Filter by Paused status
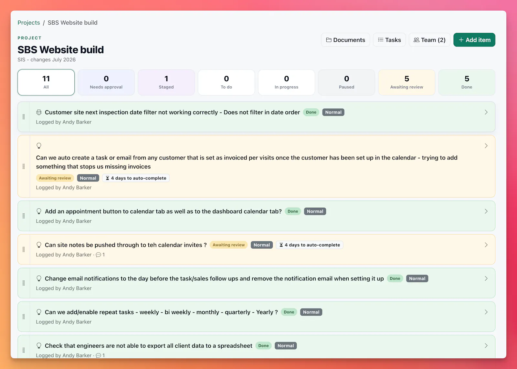The height and width of the screenshot is (369, 517). click(x=347, y=82)
